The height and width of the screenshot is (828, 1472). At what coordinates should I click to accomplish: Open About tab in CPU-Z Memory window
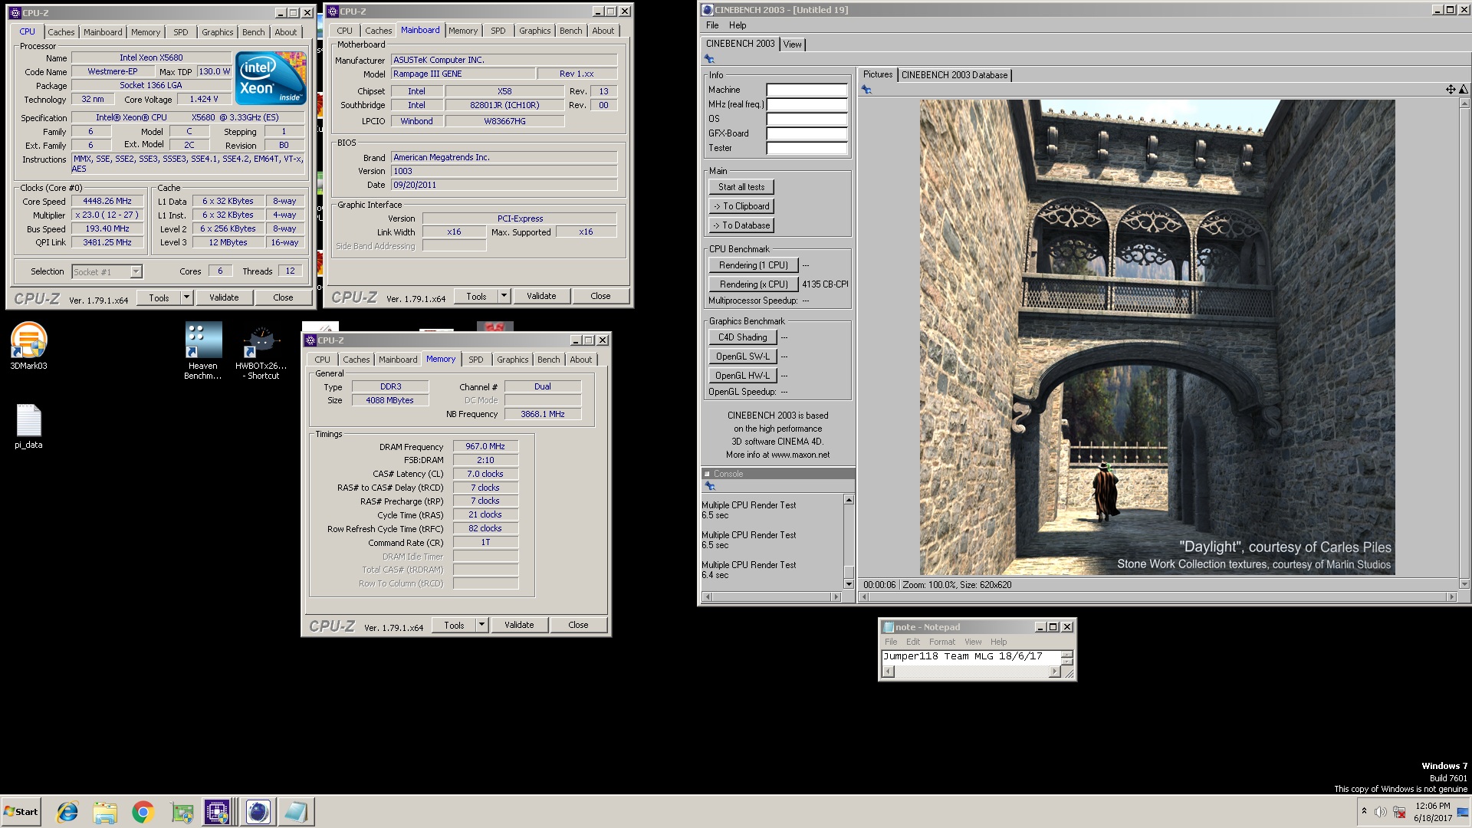[580, 360]
